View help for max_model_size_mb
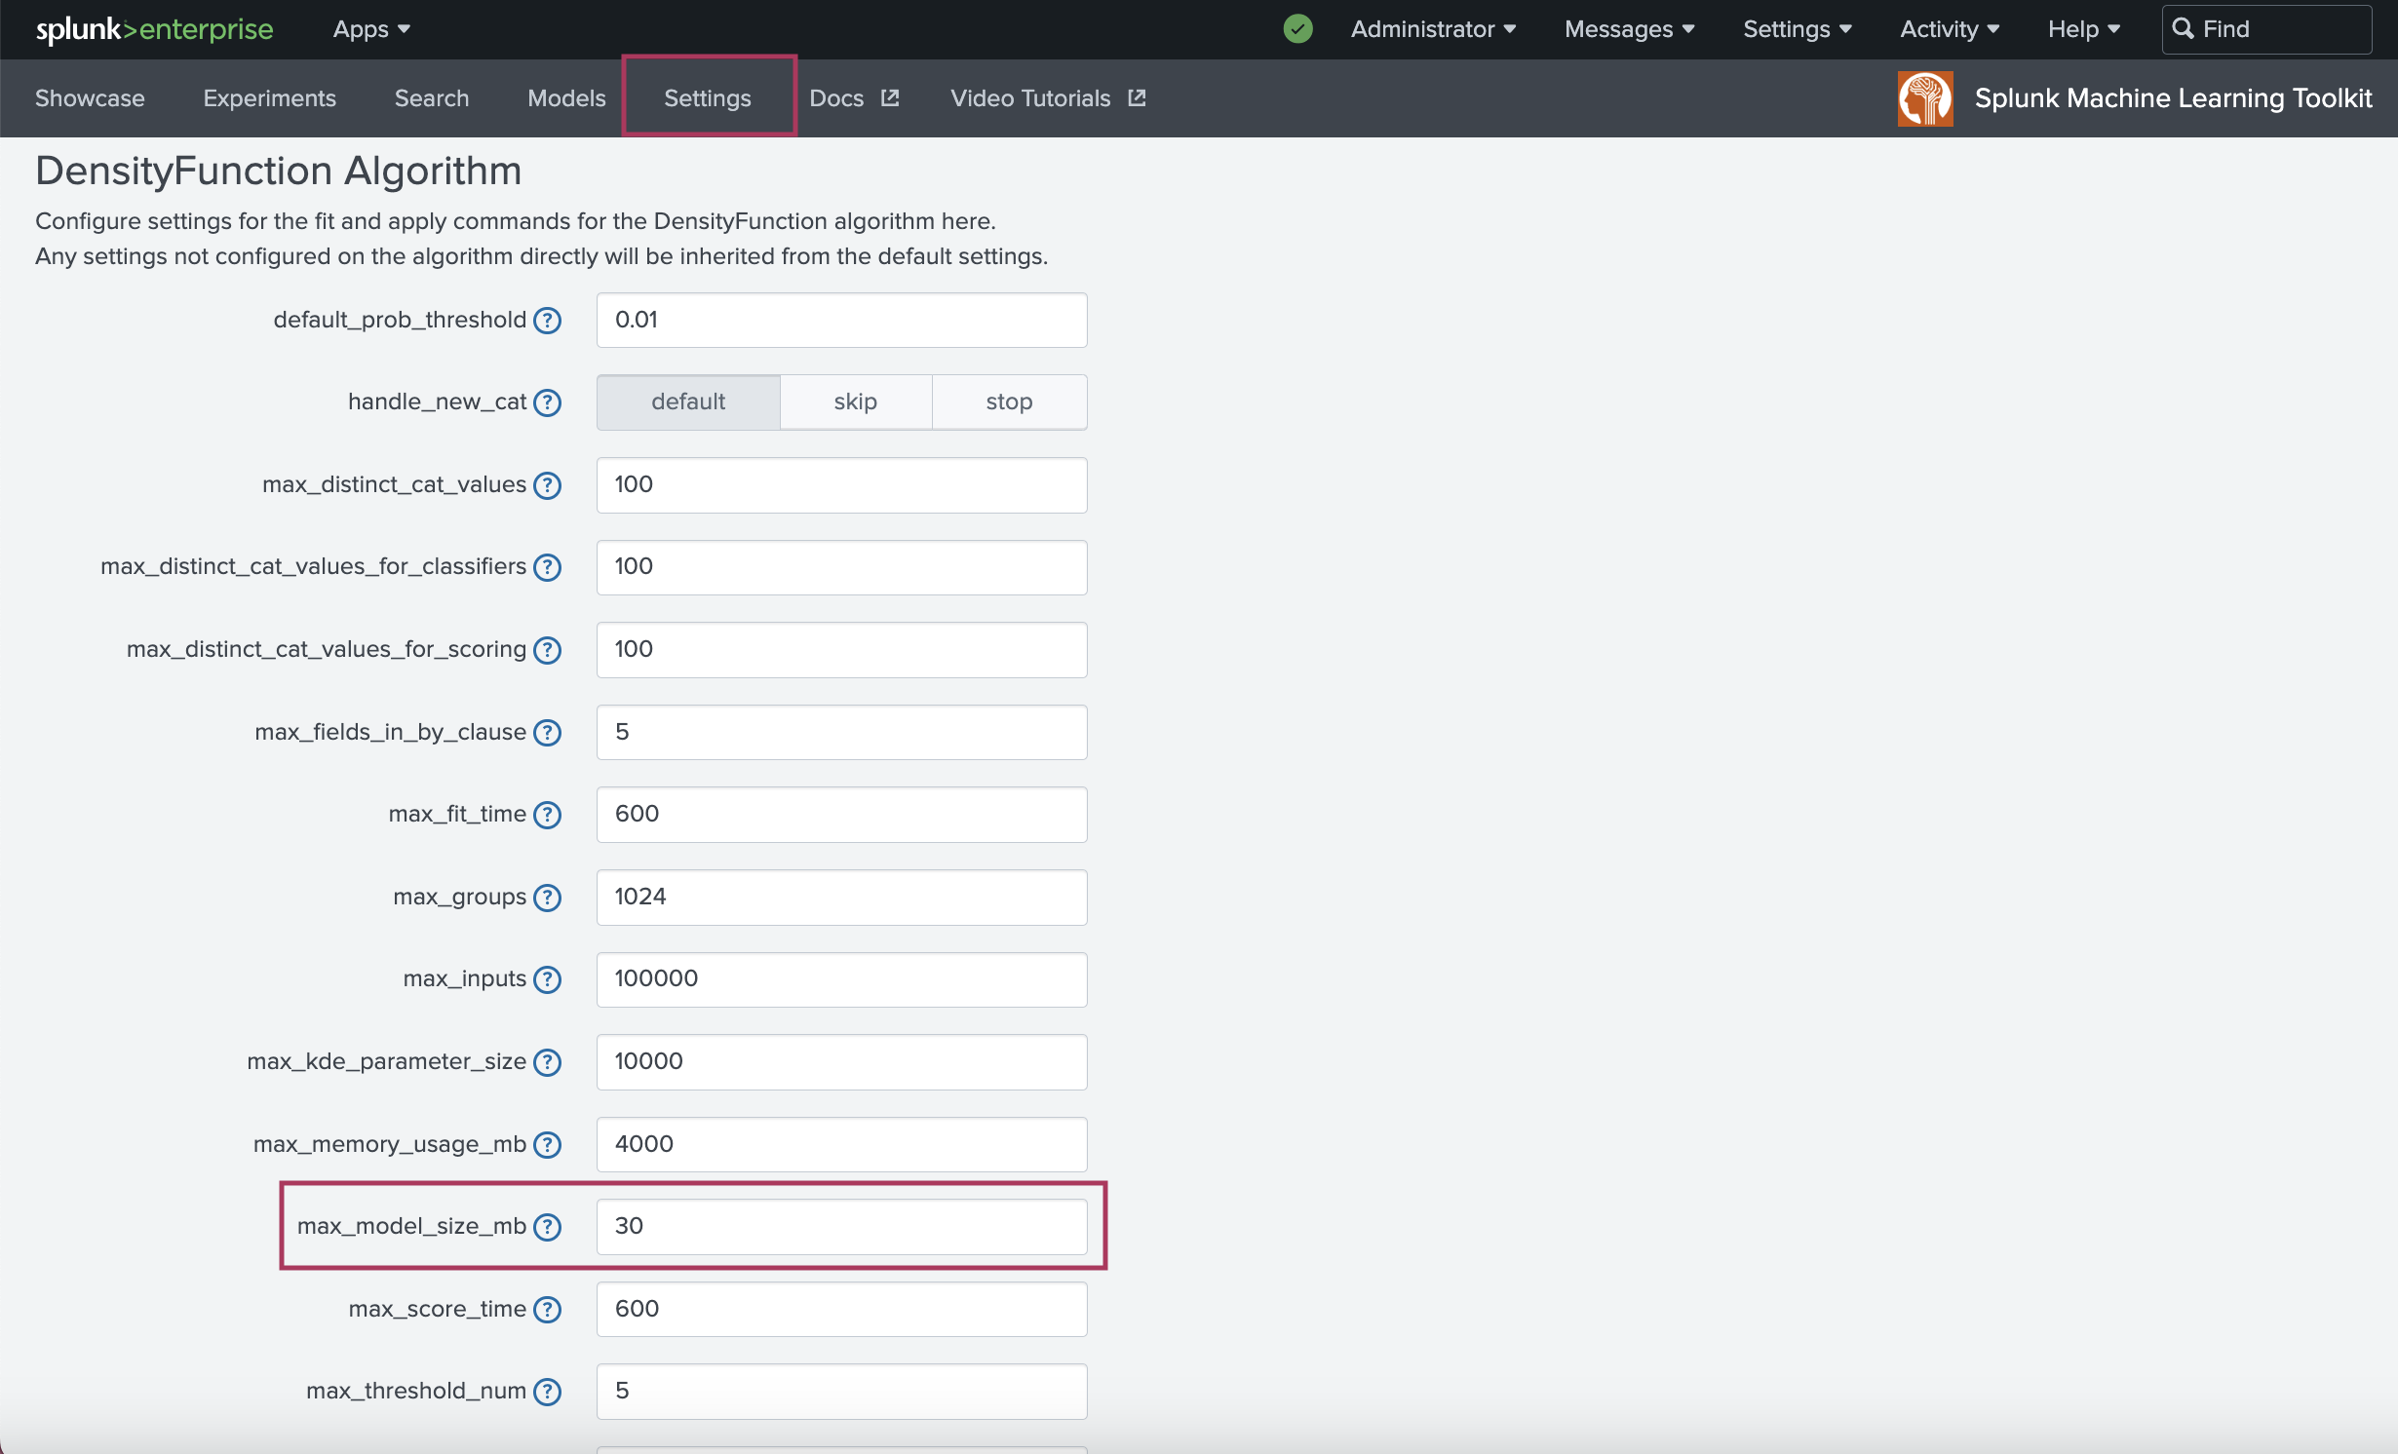This screenshot has width=2398, height=1454. pyautogui.click(x=548, y=1227)
